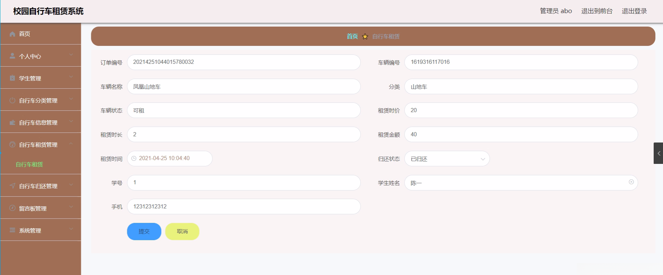The image size is (663, 275).
Task: Open the 自行车归还管理 sidebar menu
Action: [x=41, y=186]
